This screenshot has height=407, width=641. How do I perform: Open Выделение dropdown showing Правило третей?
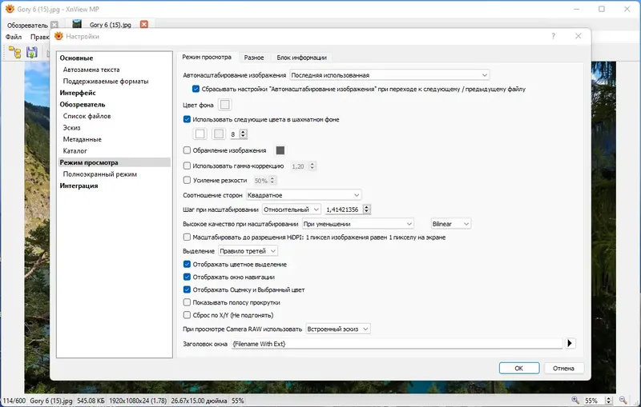[x=248, y=251]
